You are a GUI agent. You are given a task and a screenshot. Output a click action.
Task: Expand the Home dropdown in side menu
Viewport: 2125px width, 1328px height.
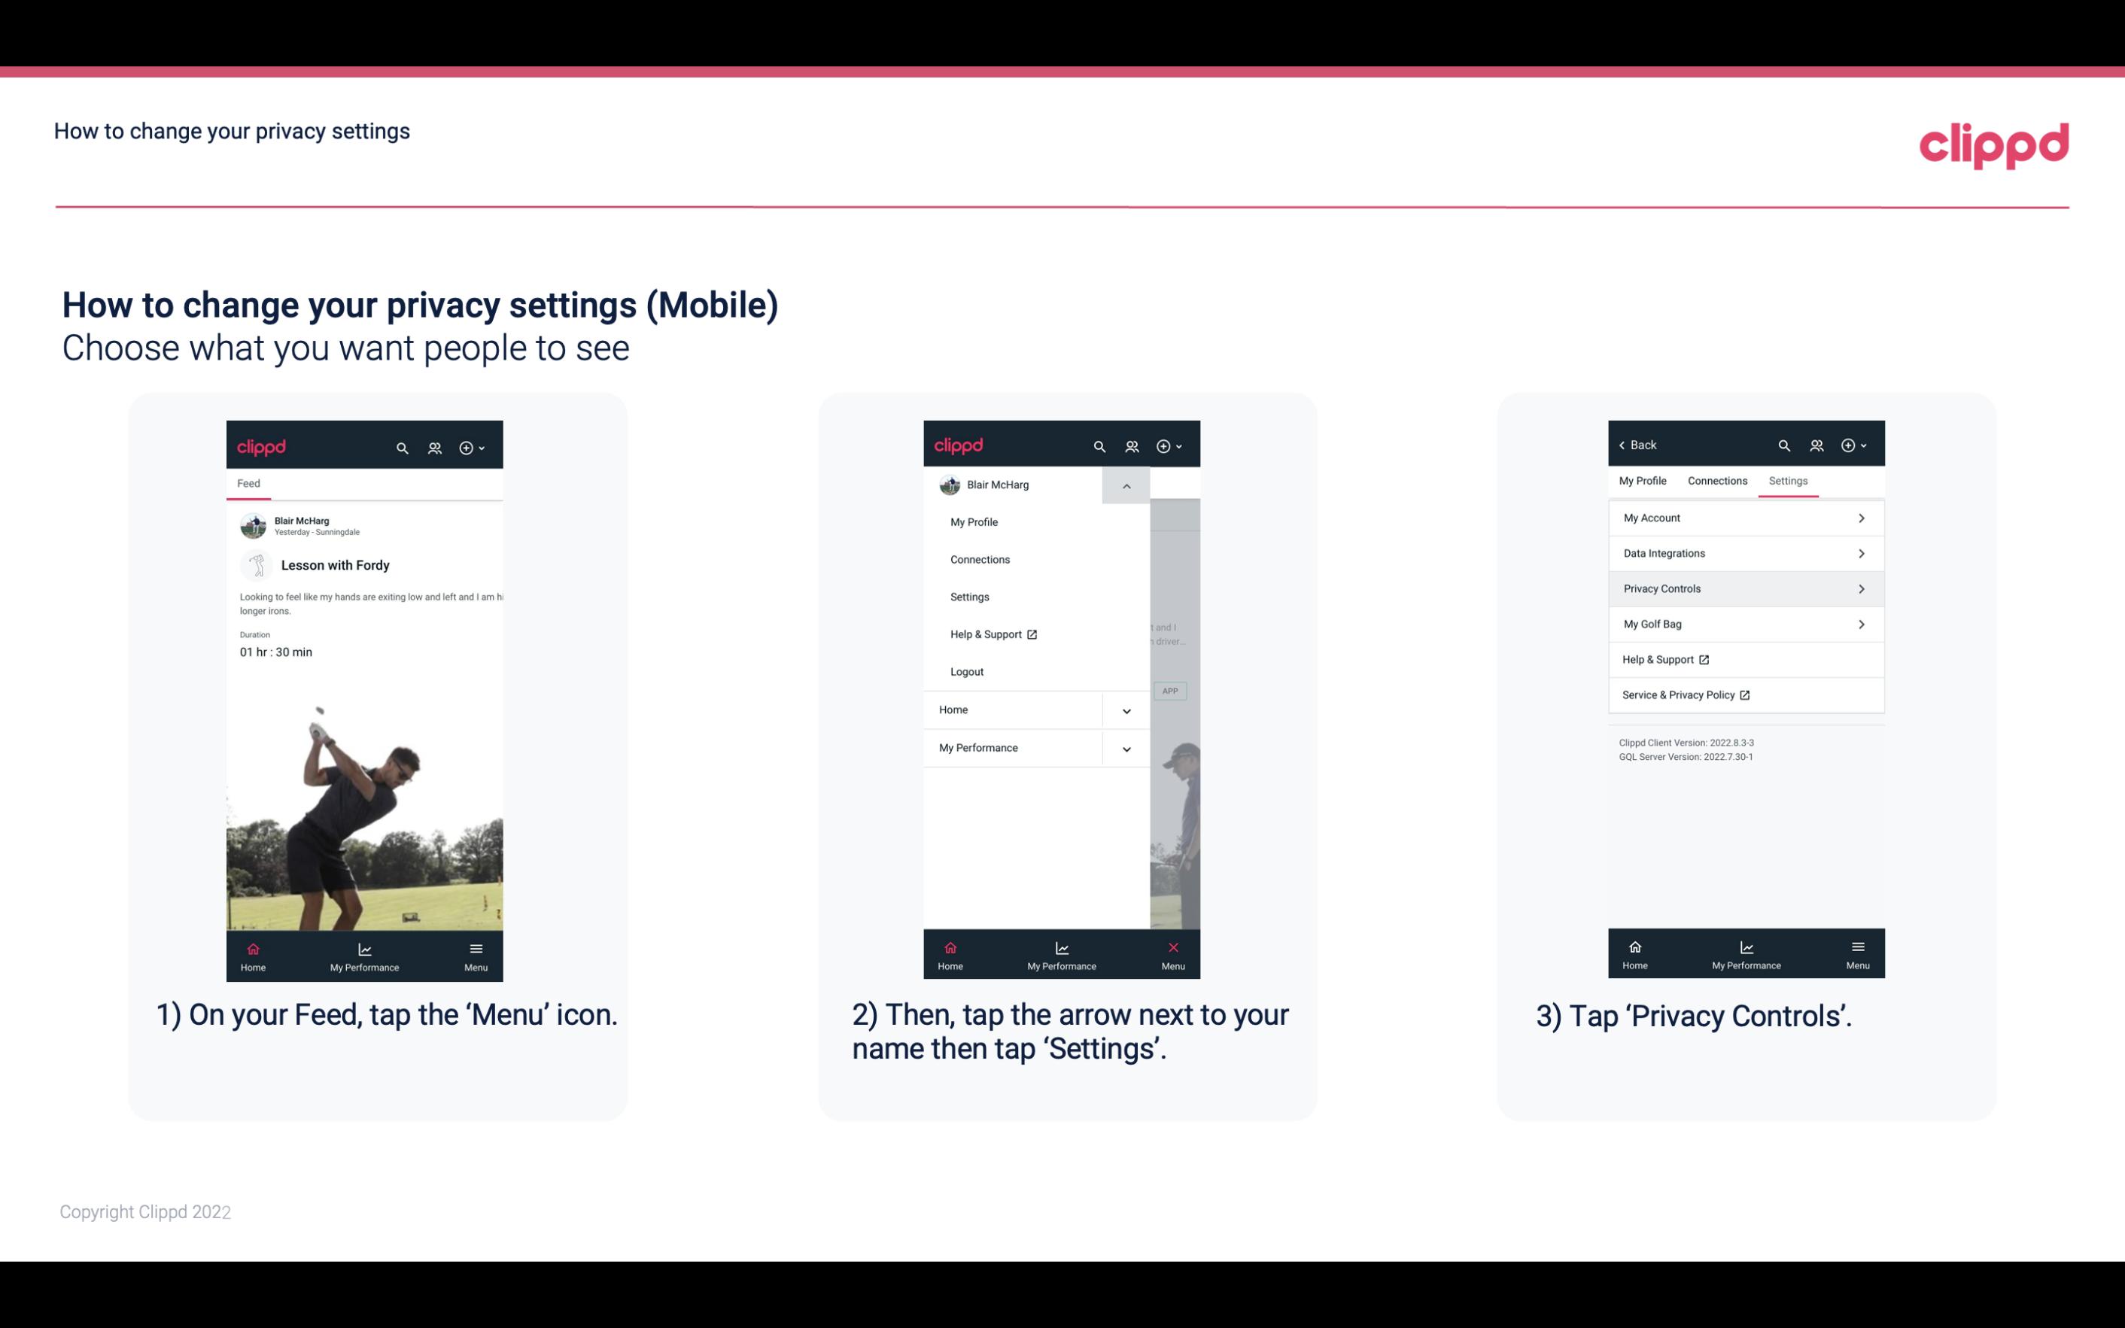(x=1126, y=708)
